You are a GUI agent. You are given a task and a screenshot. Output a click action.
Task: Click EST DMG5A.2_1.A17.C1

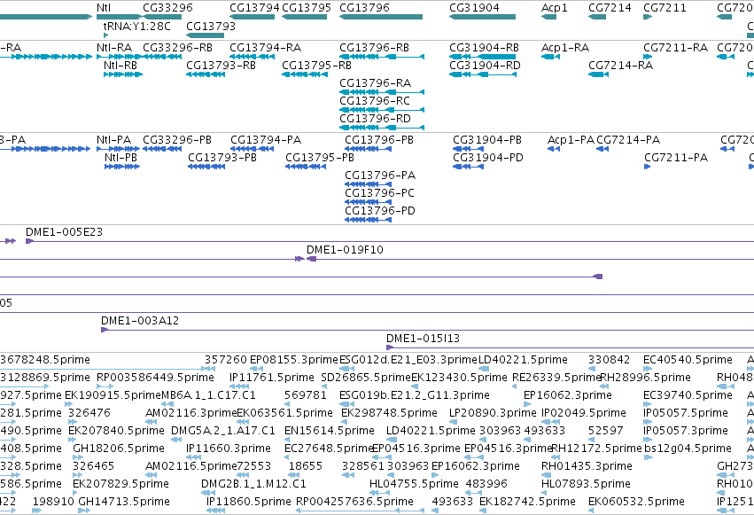point(223,431)
